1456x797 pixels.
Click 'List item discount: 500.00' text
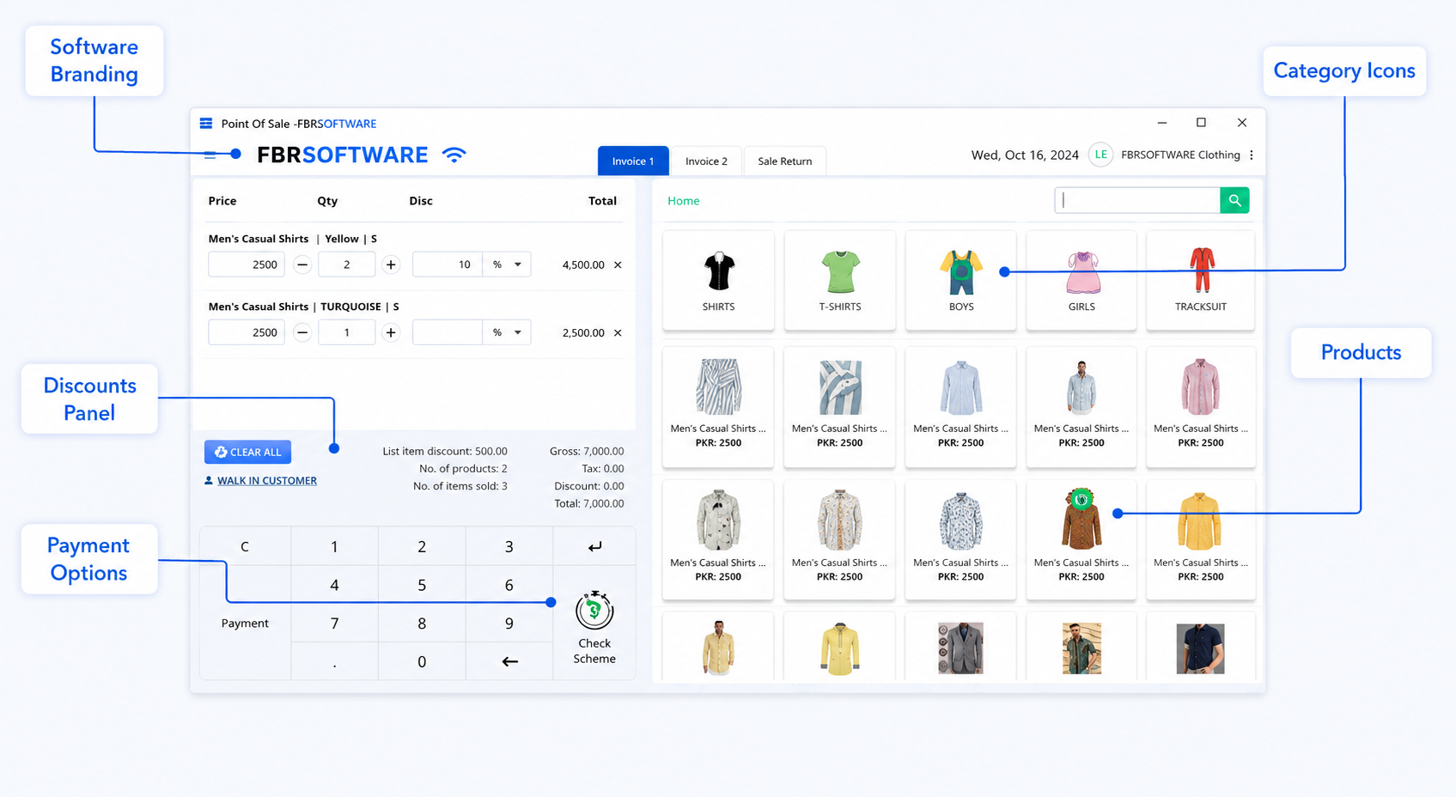(445, 451)
